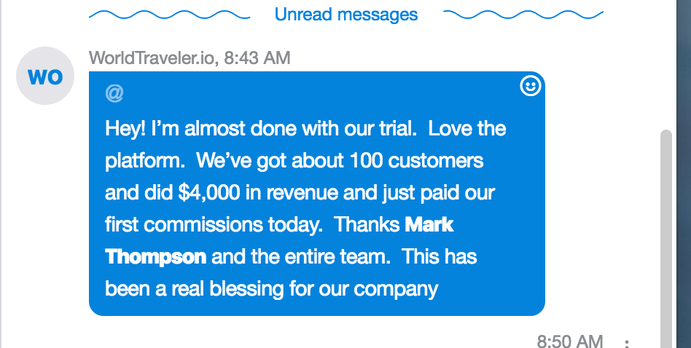The height and width of the screenshot is (348, 691).
Task: Click the Thompson mention in the bubble
Action: [x=155, y=257]
